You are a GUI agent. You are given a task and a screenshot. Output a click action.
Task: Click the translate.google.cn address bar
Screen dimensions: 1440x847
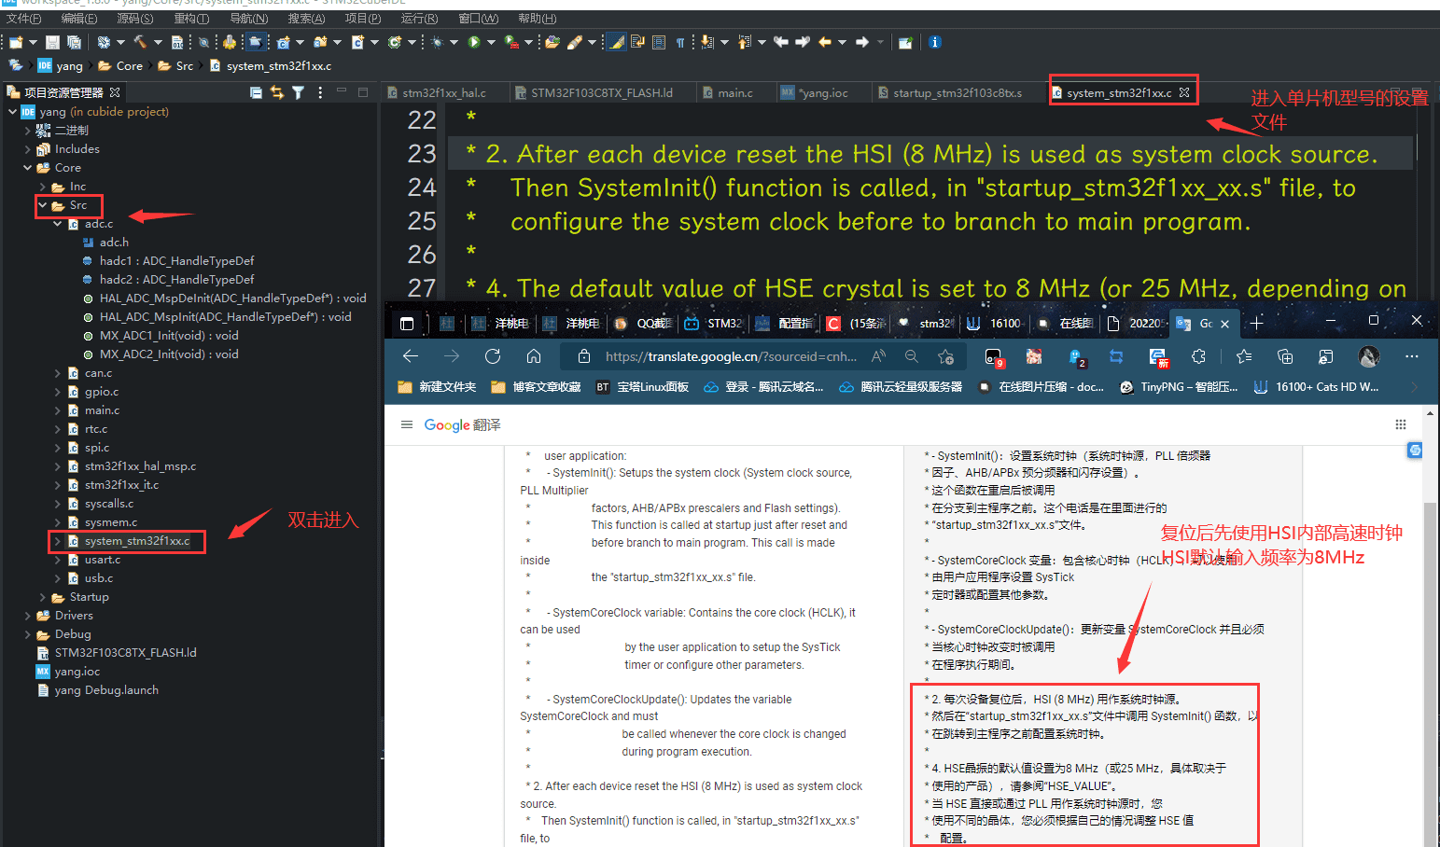[730, 356]
